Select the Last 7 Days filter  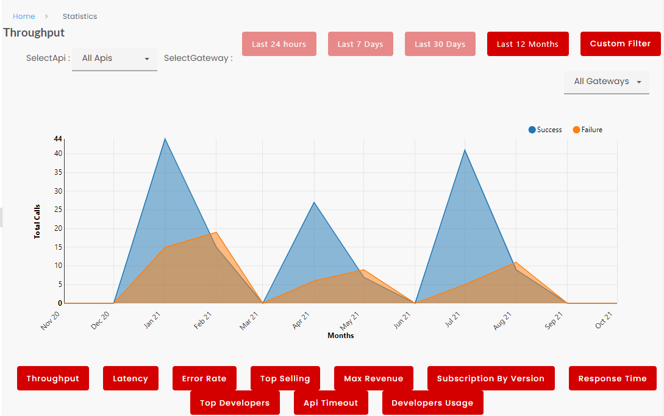coord(360,44)
